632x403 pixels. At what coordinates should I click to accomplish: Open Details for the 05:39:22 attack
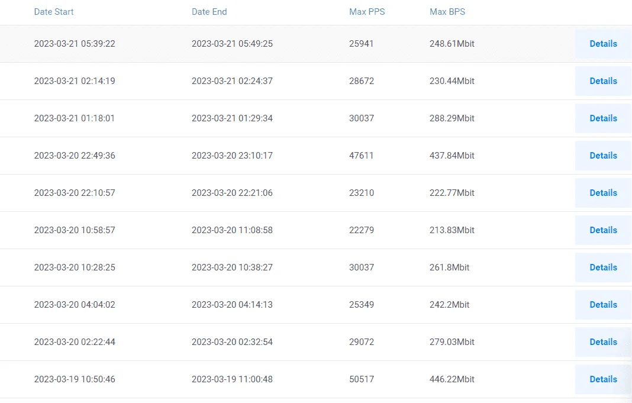pyautogui.click(x=603, y=44)
